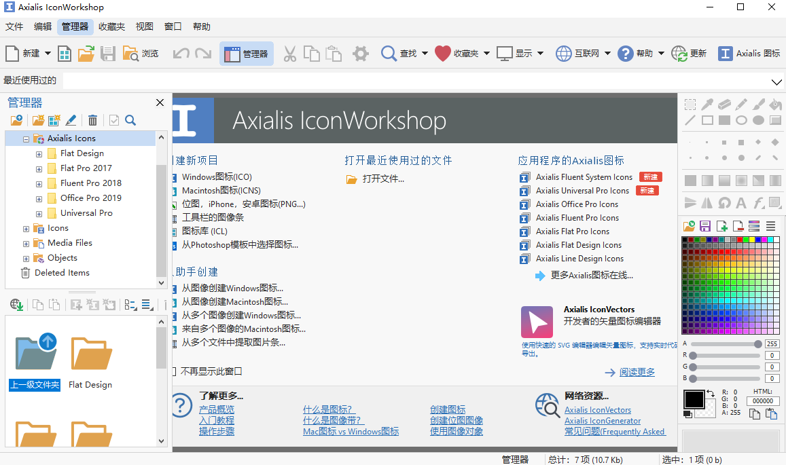Close the 管理器 panel

(160, 103)
